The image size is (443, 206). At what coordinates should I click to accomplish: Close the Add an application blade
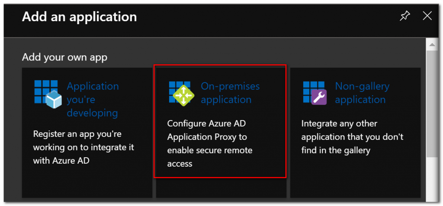point(427,16)
